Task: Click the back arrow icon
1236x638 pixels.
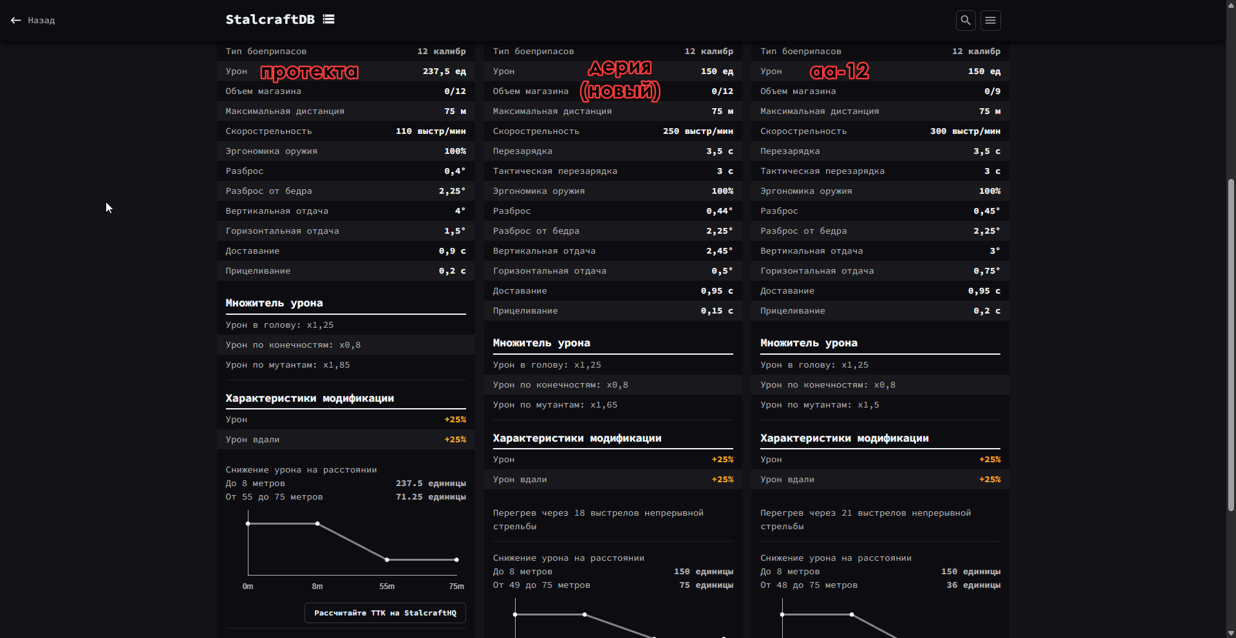Action: click(x=15, y=21)
